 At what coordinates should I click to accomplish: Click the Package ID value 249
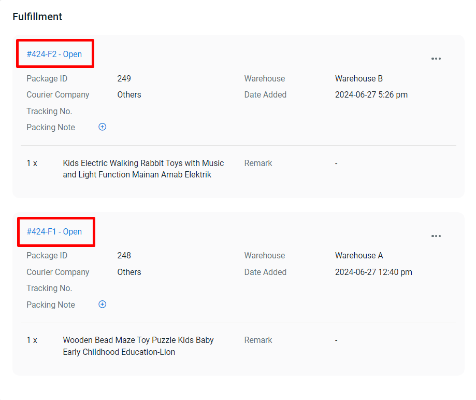click(x=124, y=79)
